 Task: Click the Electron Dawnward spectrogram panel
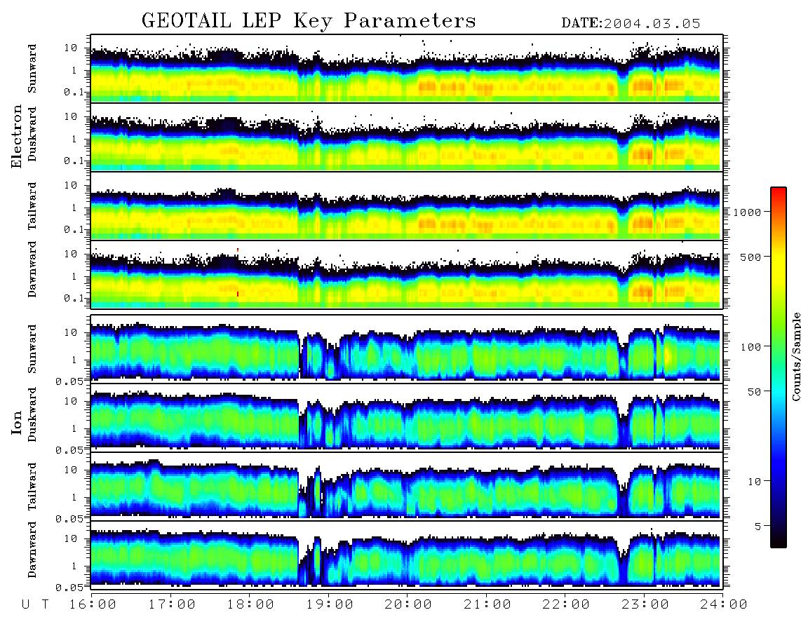[x=407, y=275]
